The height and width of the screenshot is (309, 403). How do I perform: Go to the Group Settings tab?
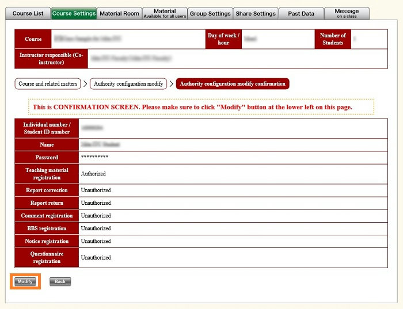pyautogui.click(x=211, y=13)
